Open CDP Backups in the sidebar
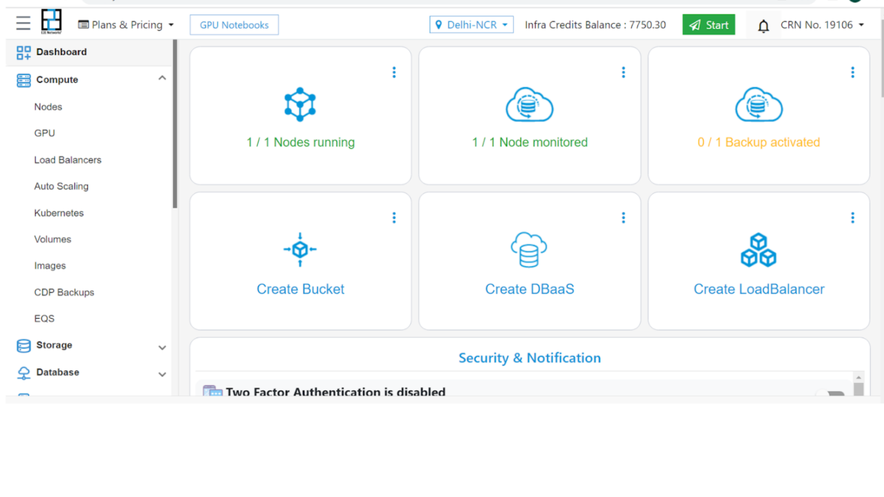This screenshot has height=497, width=884. click(64, 293)
